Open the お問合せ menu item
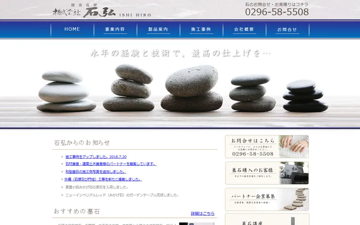The image size is (360, 225). [x=288, y=29]
